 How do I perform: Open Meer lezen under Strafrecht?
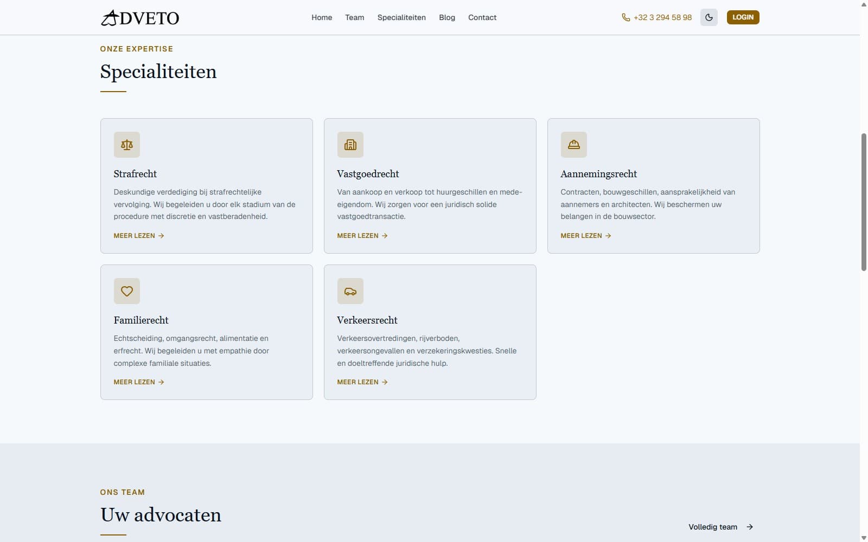point(139,236)
